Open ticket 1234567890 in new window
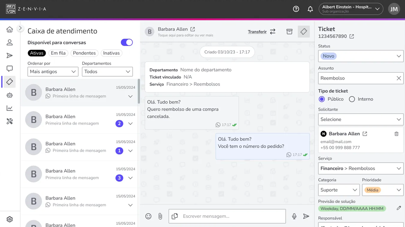 click(352, 36)
